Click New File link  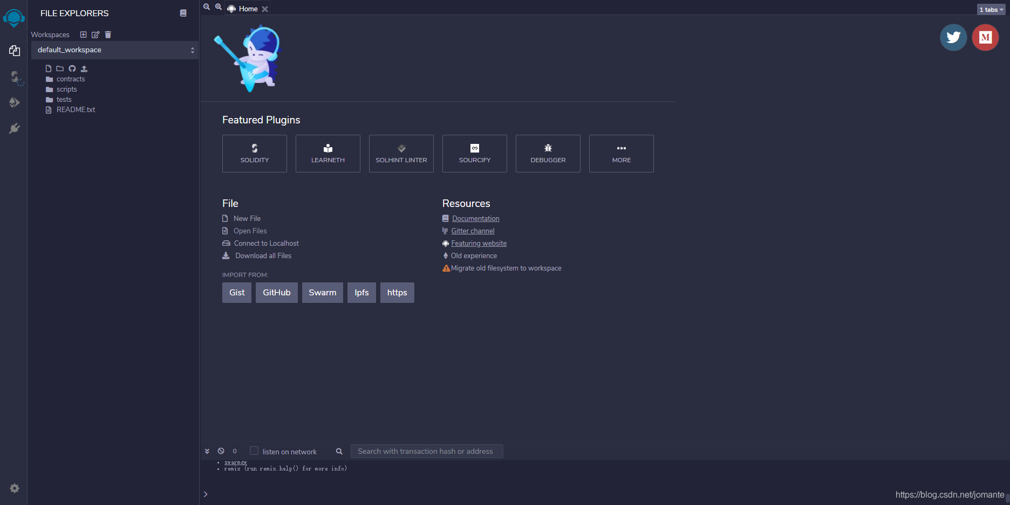pos(247,219)
